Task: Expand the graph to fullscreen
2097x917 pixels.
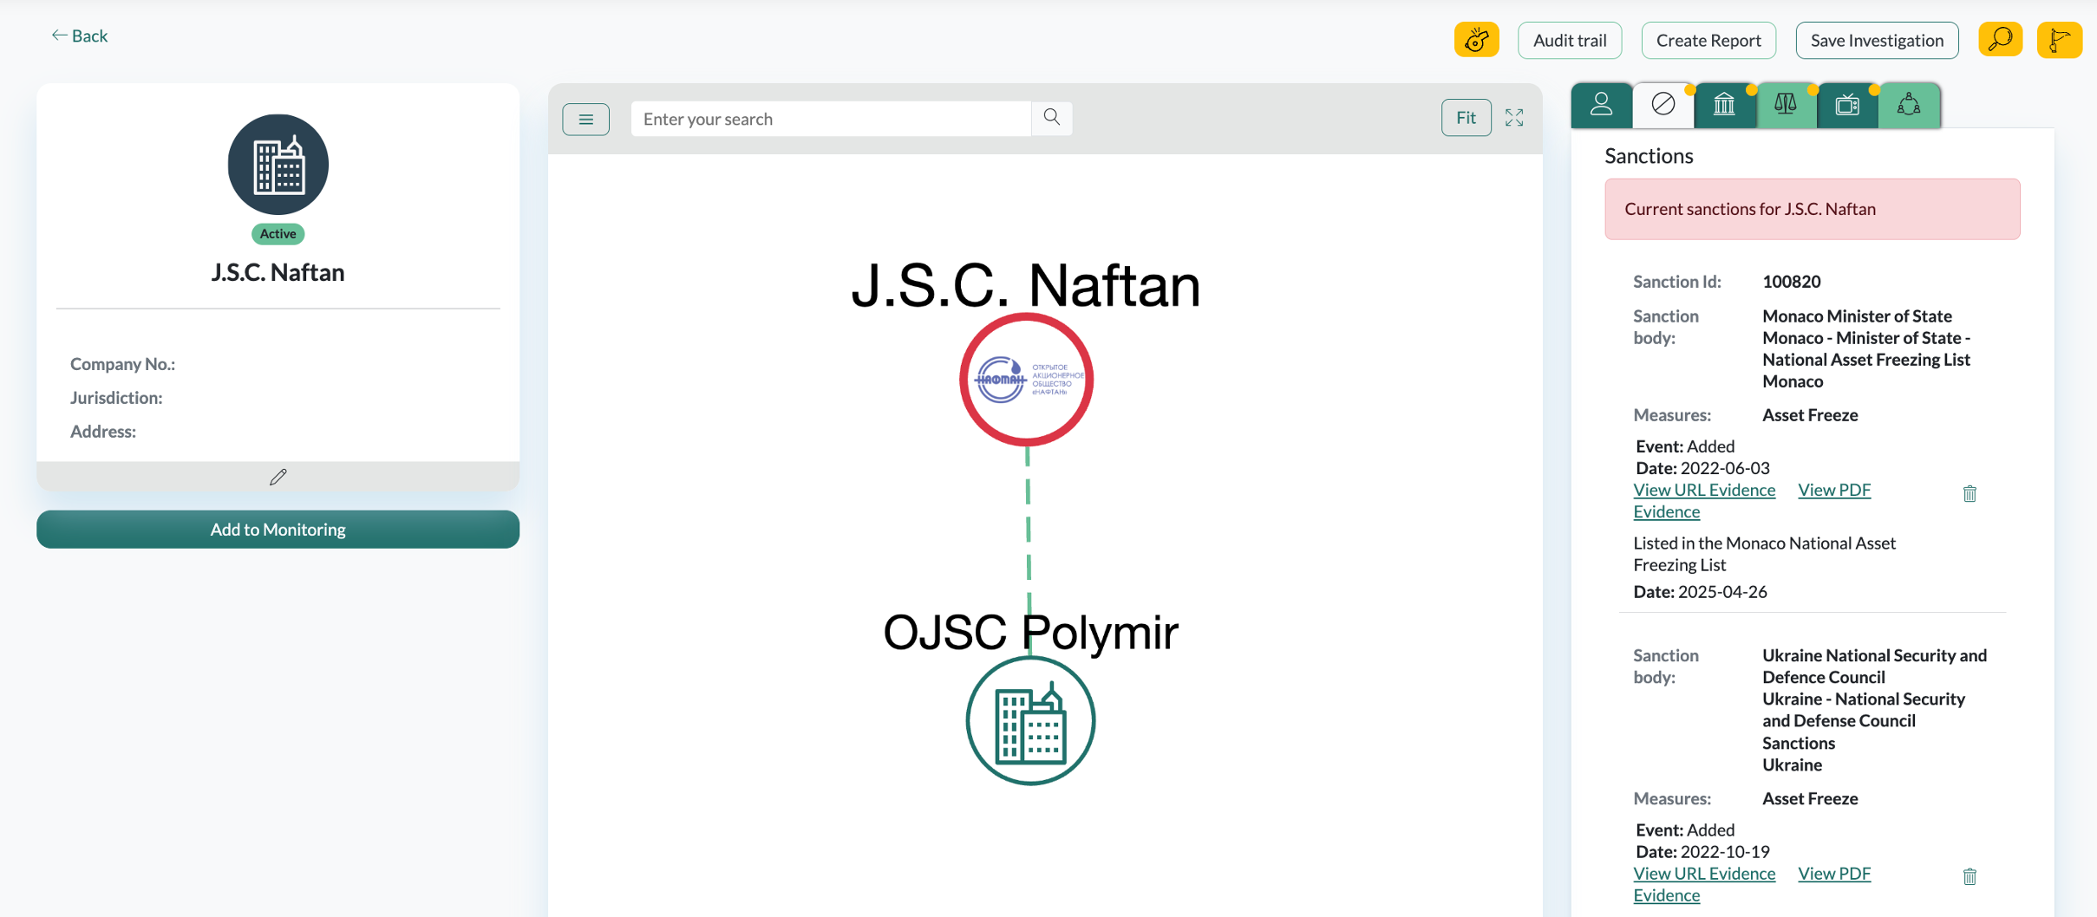Action: point(1514,118)
